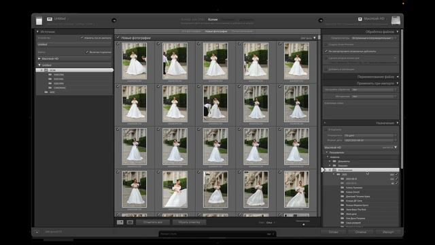Click Убрать отметку button

189,223
